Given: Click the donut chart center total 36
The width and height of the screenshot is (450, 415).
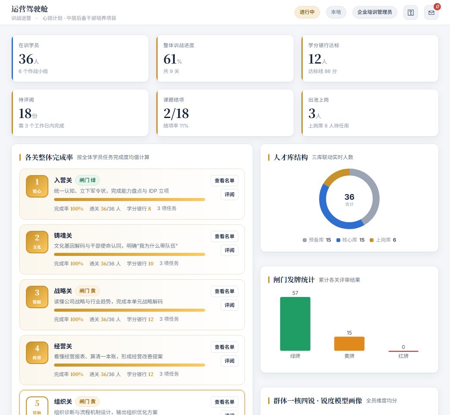Looking at the screenshot, I should [349, 197].
